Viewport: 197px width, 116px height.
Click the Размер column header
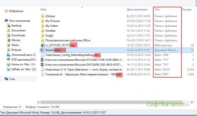[187, 9]
